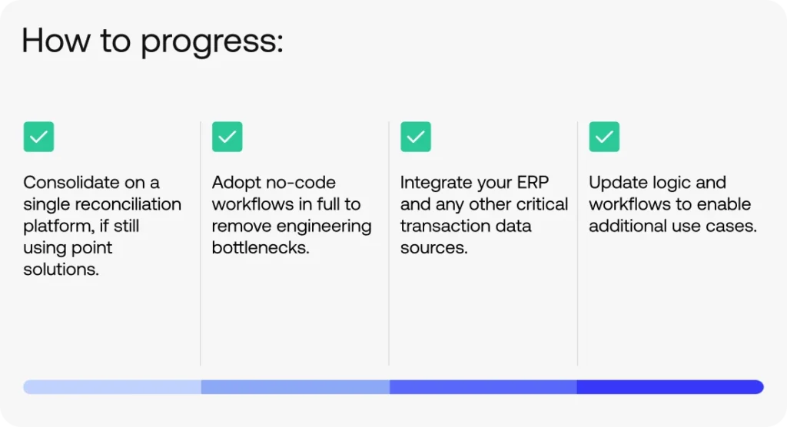Click the lightest blue segment of the progress bar
Image resolution: width=787 pixels, height=427 pixels.
[x=112, y=387]
